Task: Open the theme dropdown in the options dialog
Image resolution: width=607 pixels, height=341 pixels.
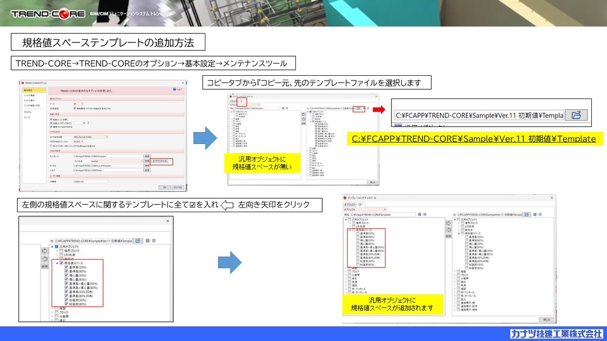Action: coord(78,104)
